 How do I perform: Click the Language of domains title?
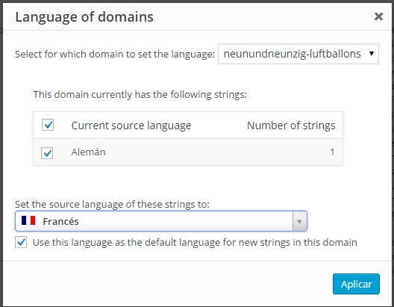(84, 17)
